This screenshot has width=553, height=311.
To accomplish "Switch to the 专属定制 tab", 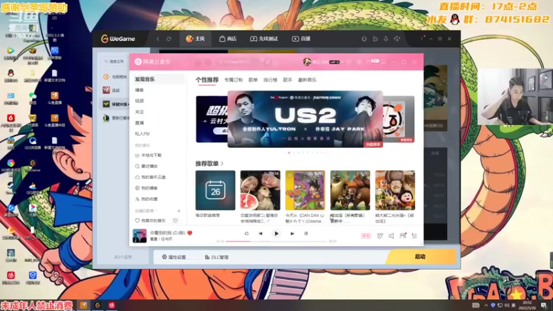I will 234,80.
